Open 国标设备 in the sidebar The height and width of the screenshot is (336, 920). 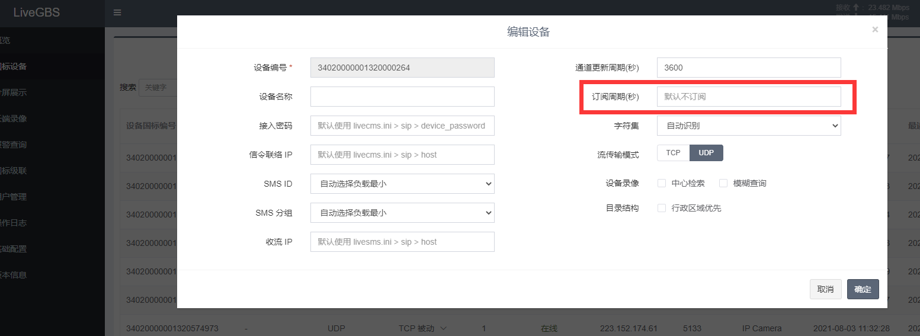(52, 66)
